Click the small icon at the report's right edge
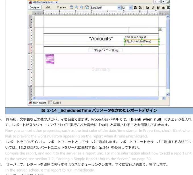 pyautogui.click(x=160, y=29)
